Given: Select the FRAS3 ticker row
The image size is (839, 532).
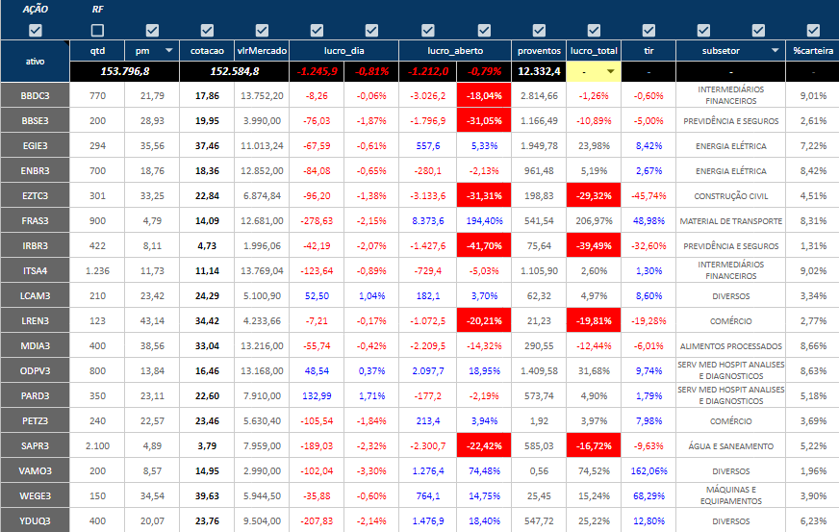Looking at the screenshot, I should pyautogui.click(x=36, y=220).
